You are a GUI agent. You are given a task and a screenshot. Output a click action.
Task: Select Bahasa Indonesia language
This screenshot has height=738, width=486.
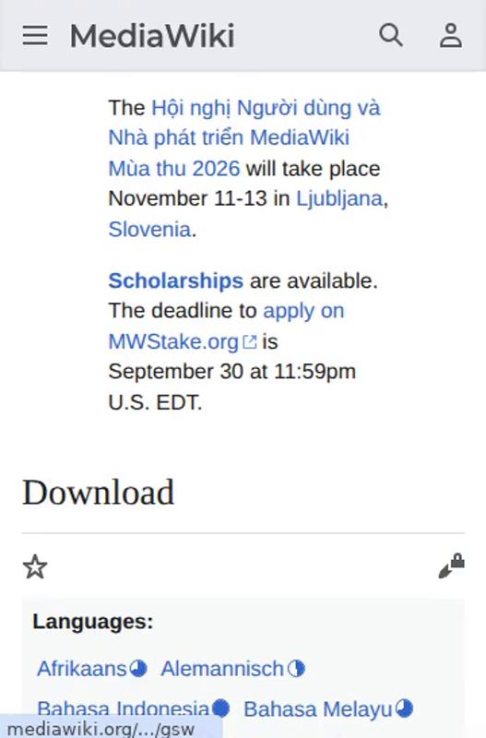124,708
